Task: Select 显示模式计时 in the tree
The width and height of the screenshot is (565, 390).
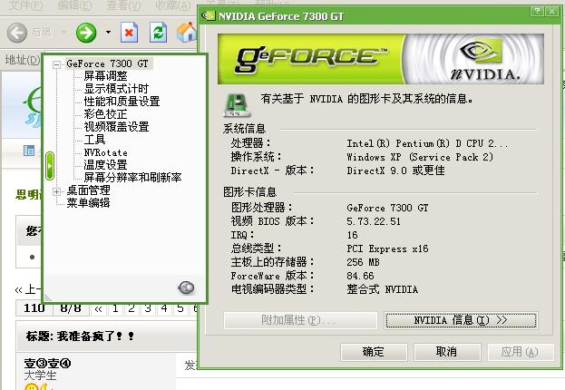Action: (116, 89)
